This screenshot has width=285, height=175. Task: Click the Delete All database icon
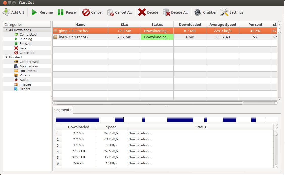(x=166, y=12)
